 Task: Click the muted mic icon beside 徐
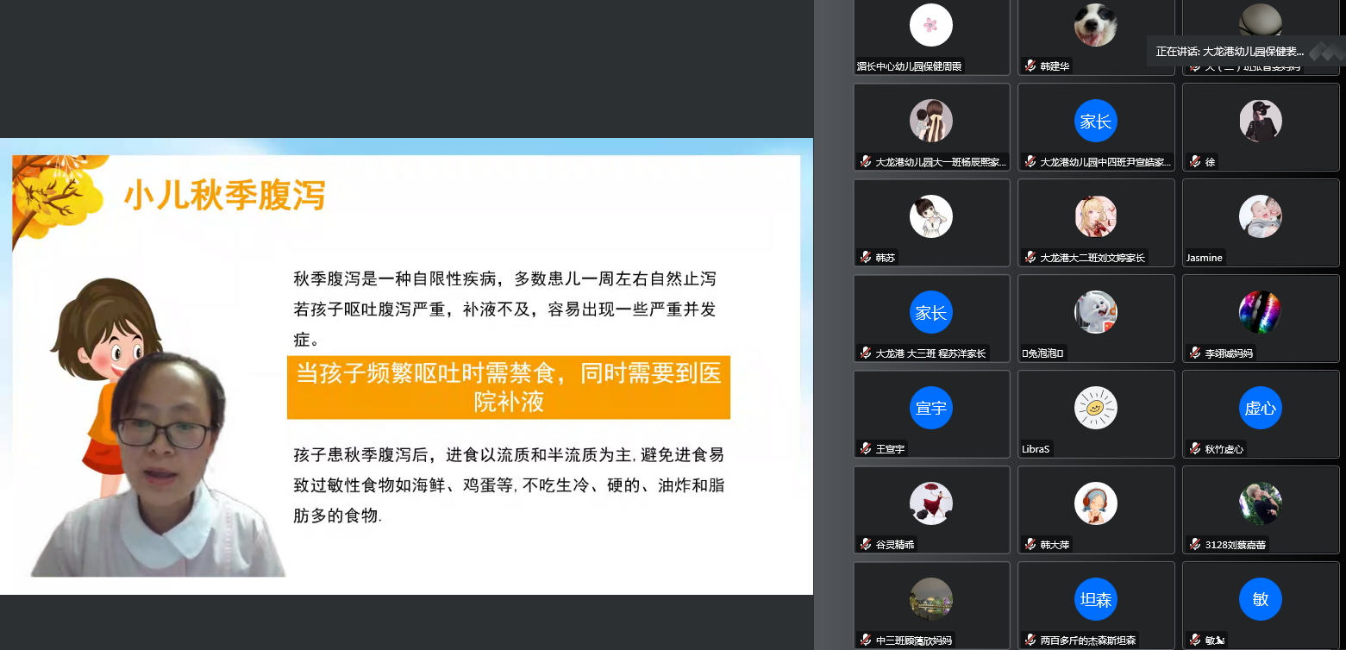[x=1194, y=161]
